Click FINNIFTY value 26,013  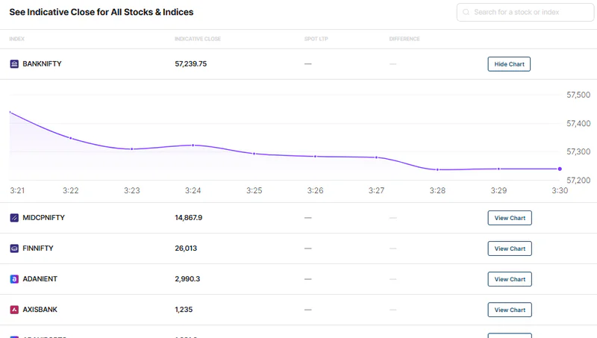tap(186, 248)
